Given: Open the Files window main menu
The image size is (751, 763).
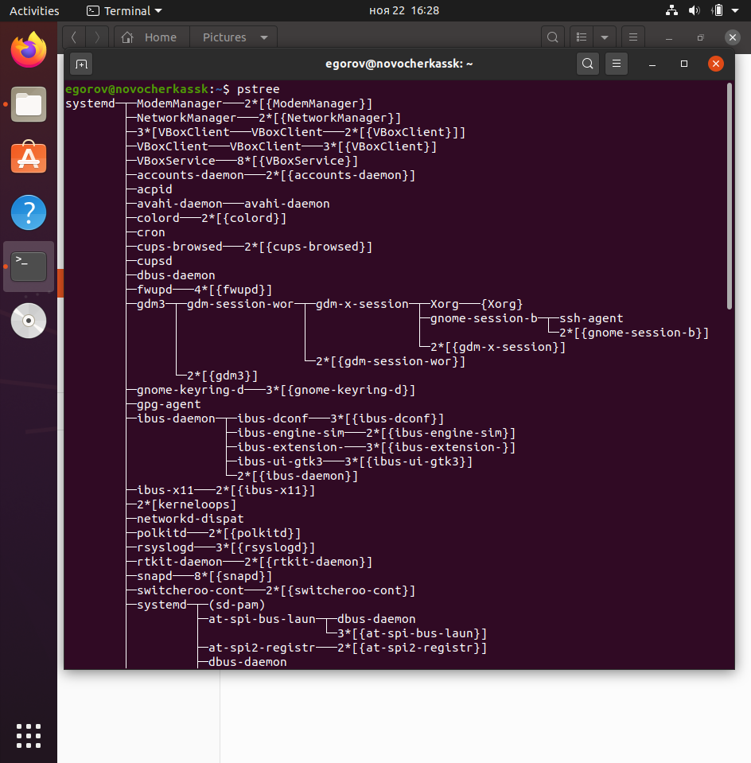Looking at the screenshot, I should (x=632, y=37).
